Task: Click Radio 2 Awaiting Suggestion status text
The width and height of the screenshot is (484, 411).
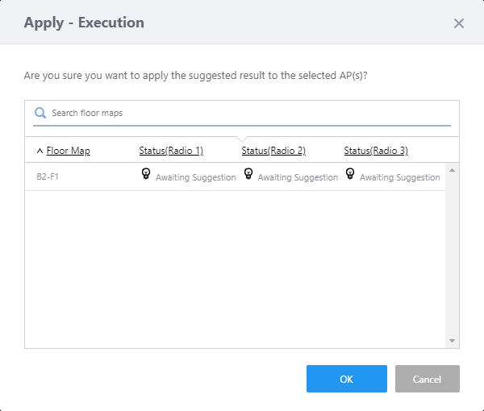Action: tap(298, 177)
